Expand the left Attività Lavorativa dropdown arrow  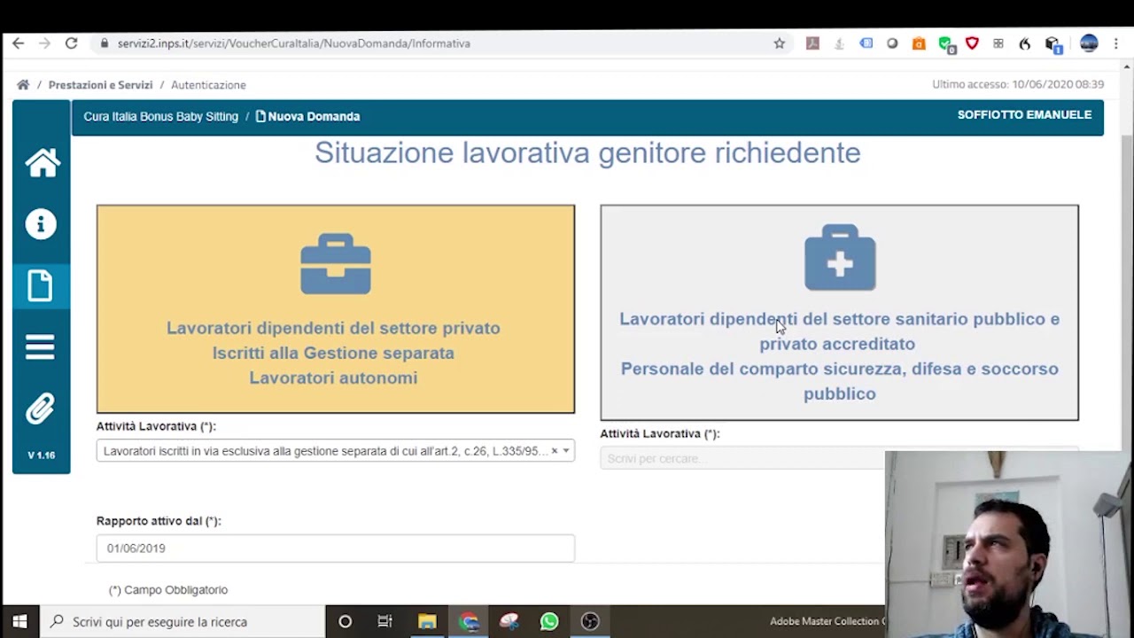[x=566, y=451]
